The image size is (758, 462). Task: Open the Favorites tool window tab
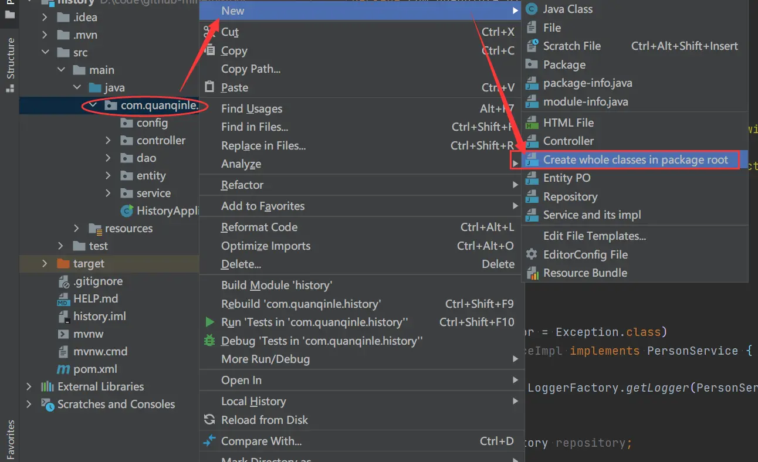10,440
